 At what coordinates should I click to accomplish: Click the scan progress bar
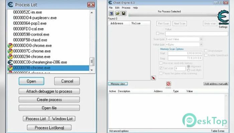(173, 15)
